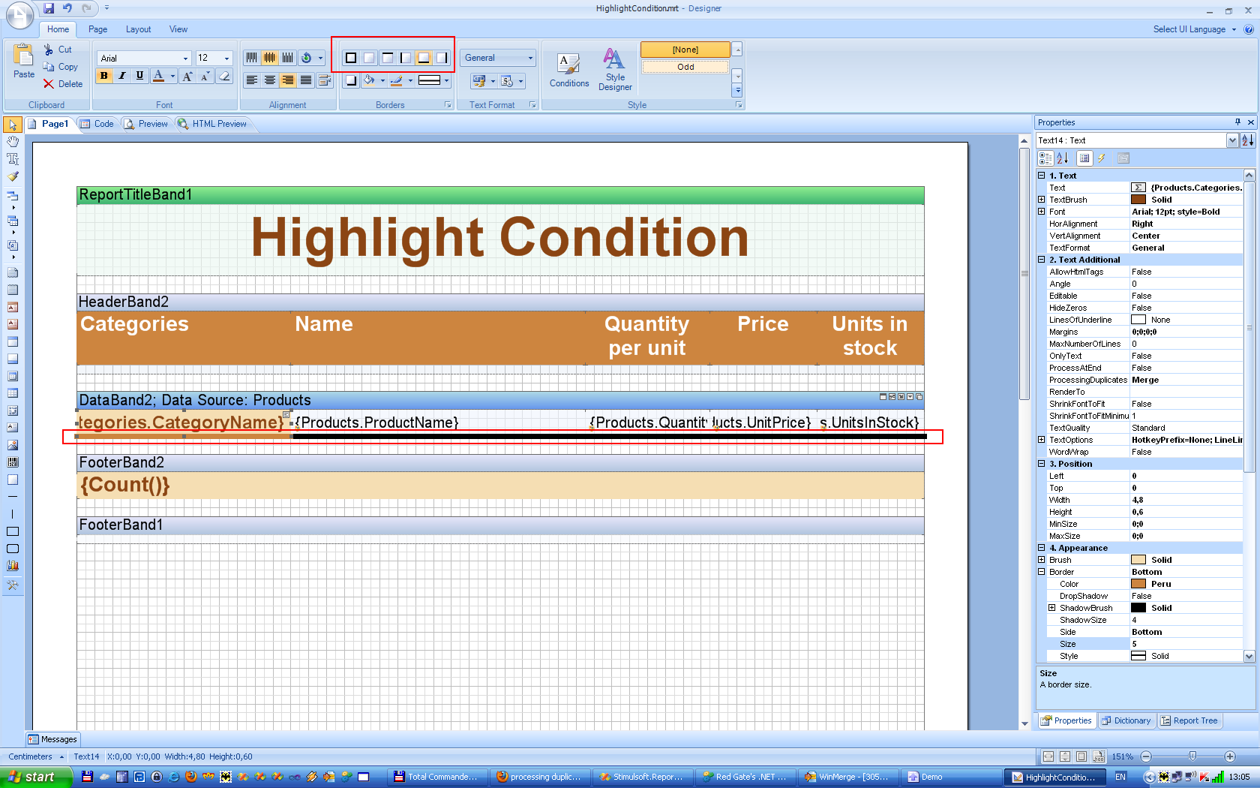Screen dimensions: 1260x788
Task: Decrease font size with shrink font icon
Action: pyautogui.click(x=205, y=76)
